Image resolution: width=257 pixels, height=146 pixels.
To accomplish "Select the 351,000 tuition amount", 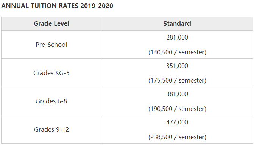I will 177,66.
